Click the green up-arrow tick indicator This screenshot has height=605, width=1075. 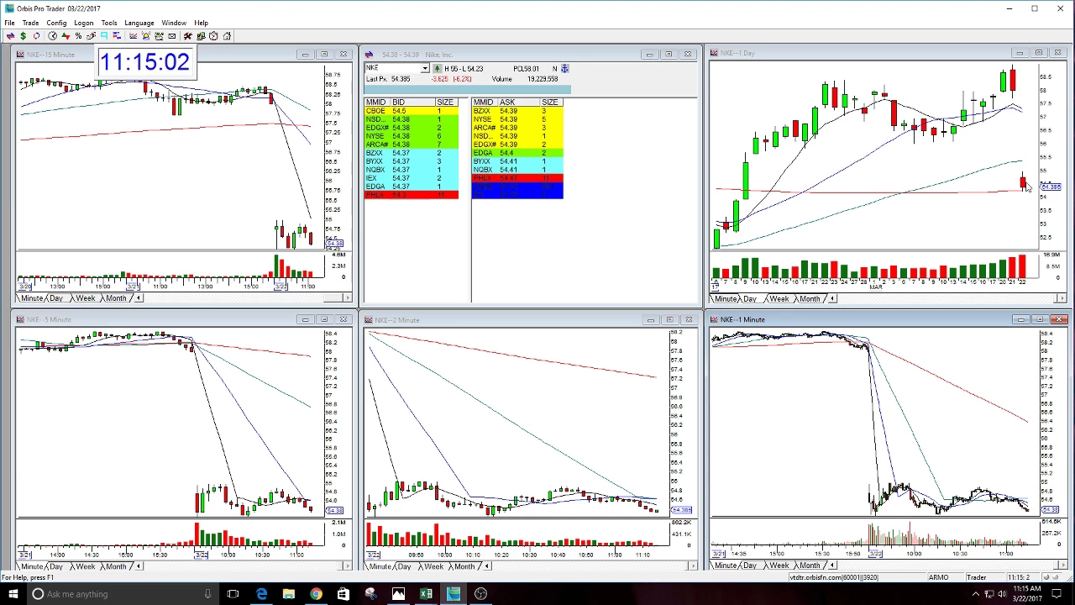[x=437, y=68]
